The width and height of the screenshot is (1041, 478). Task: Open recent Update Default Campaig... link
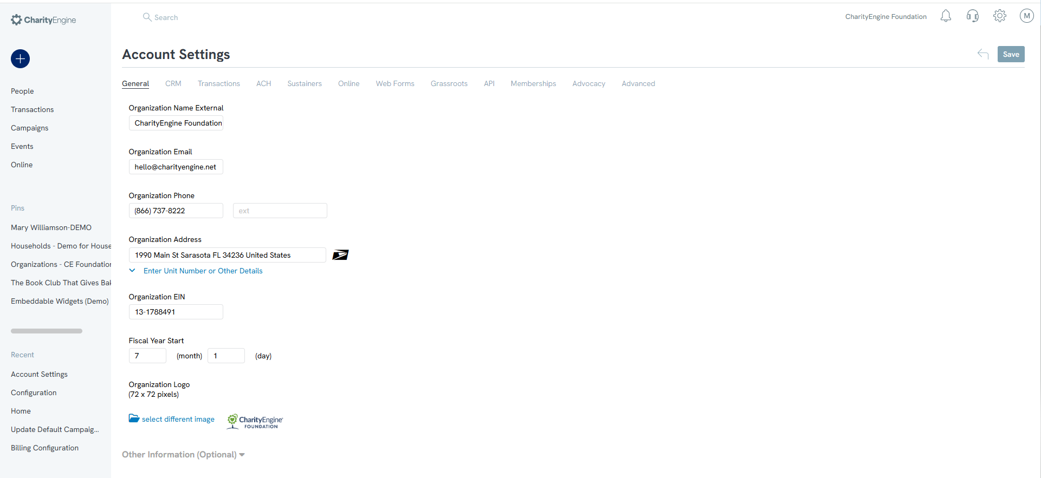click(55, 429)
